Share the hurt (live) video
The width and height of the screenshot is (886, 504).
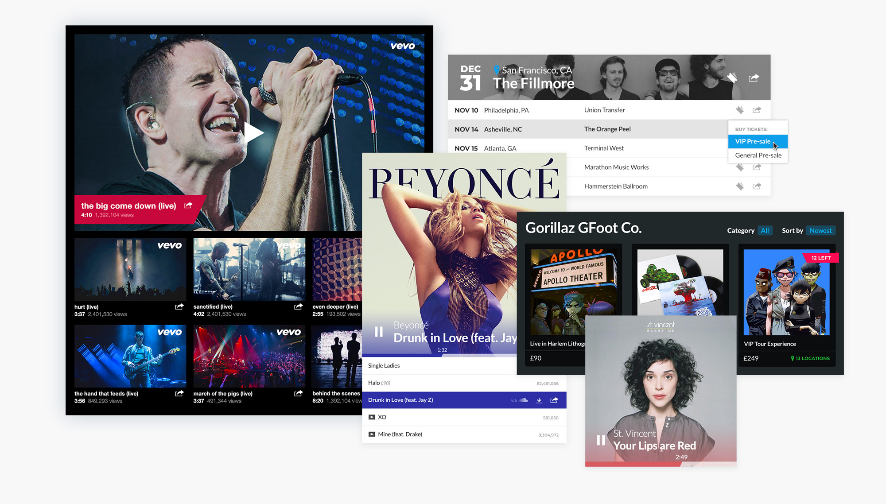pyautogui.click(x=179, y=306)
